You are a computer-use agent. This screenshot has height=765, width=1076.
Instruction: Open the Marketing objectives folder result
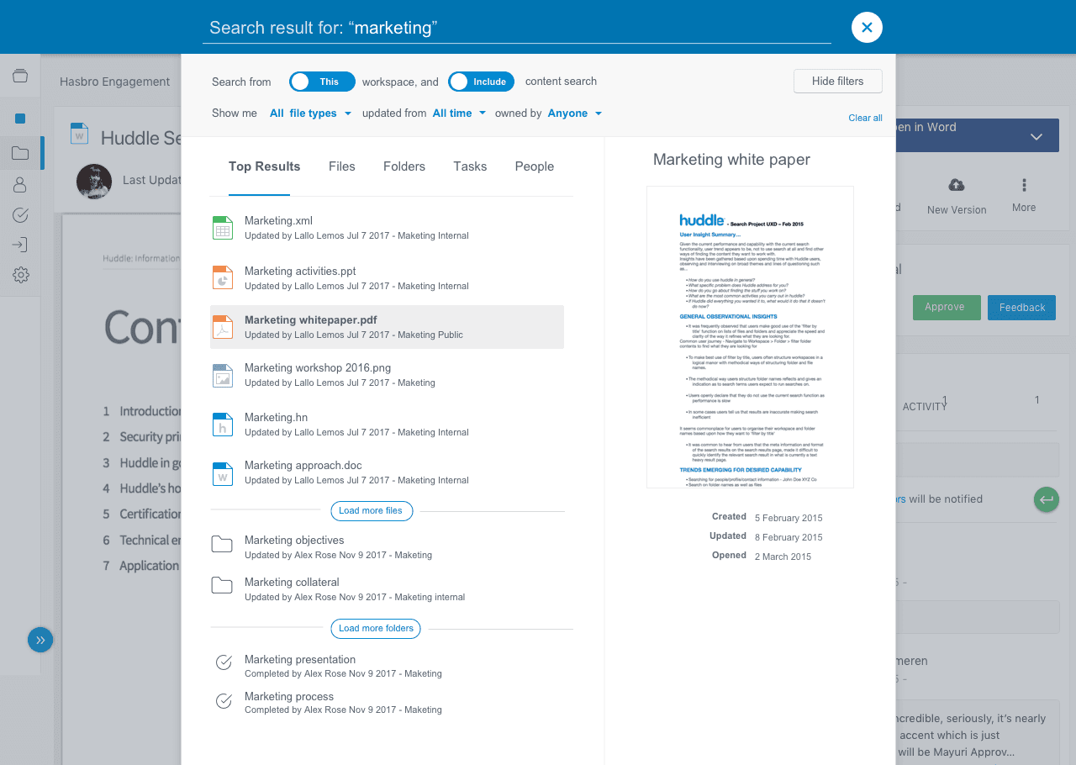(387, 546)
